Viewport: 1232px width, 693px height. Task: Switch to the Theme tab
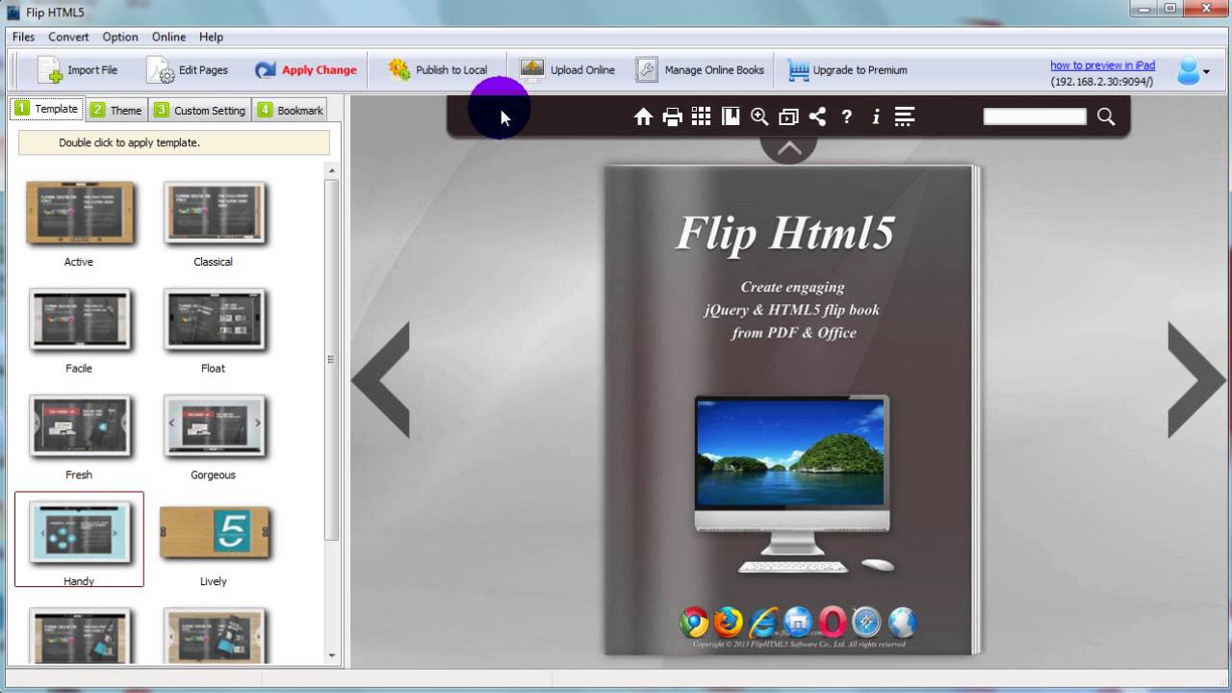pyautogui.click(x=116, y=110)
